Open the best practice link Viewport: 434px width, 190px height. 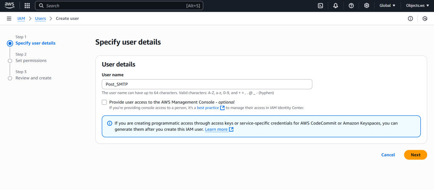click(x=208, y=108)
